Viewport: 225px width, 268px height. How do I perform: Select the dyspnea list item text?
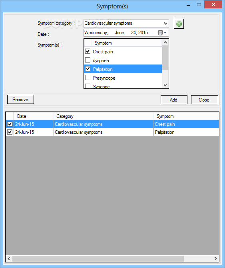pos(101,61)
